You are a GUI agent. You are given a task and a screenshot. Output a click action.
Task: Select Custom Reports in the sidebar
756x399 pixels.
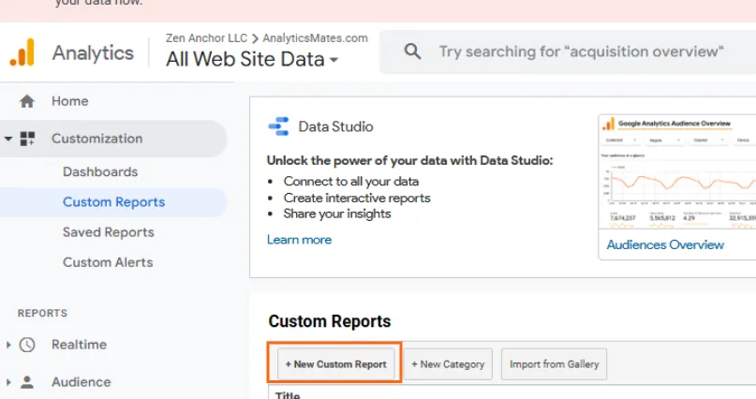(113, 202)
